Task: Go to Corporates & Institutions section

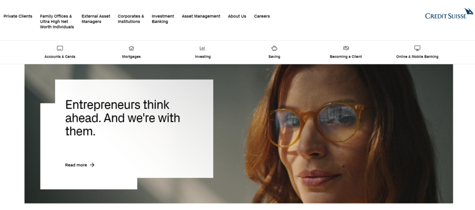Action: tap(131, 19)
